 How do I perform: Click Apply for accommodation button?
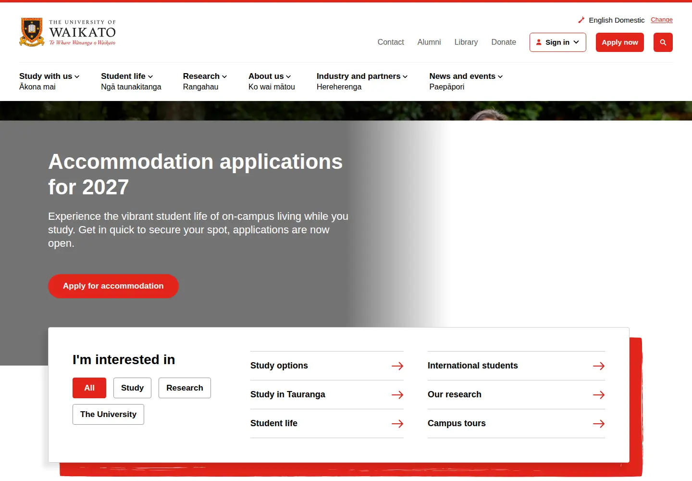tap(113, 286)
